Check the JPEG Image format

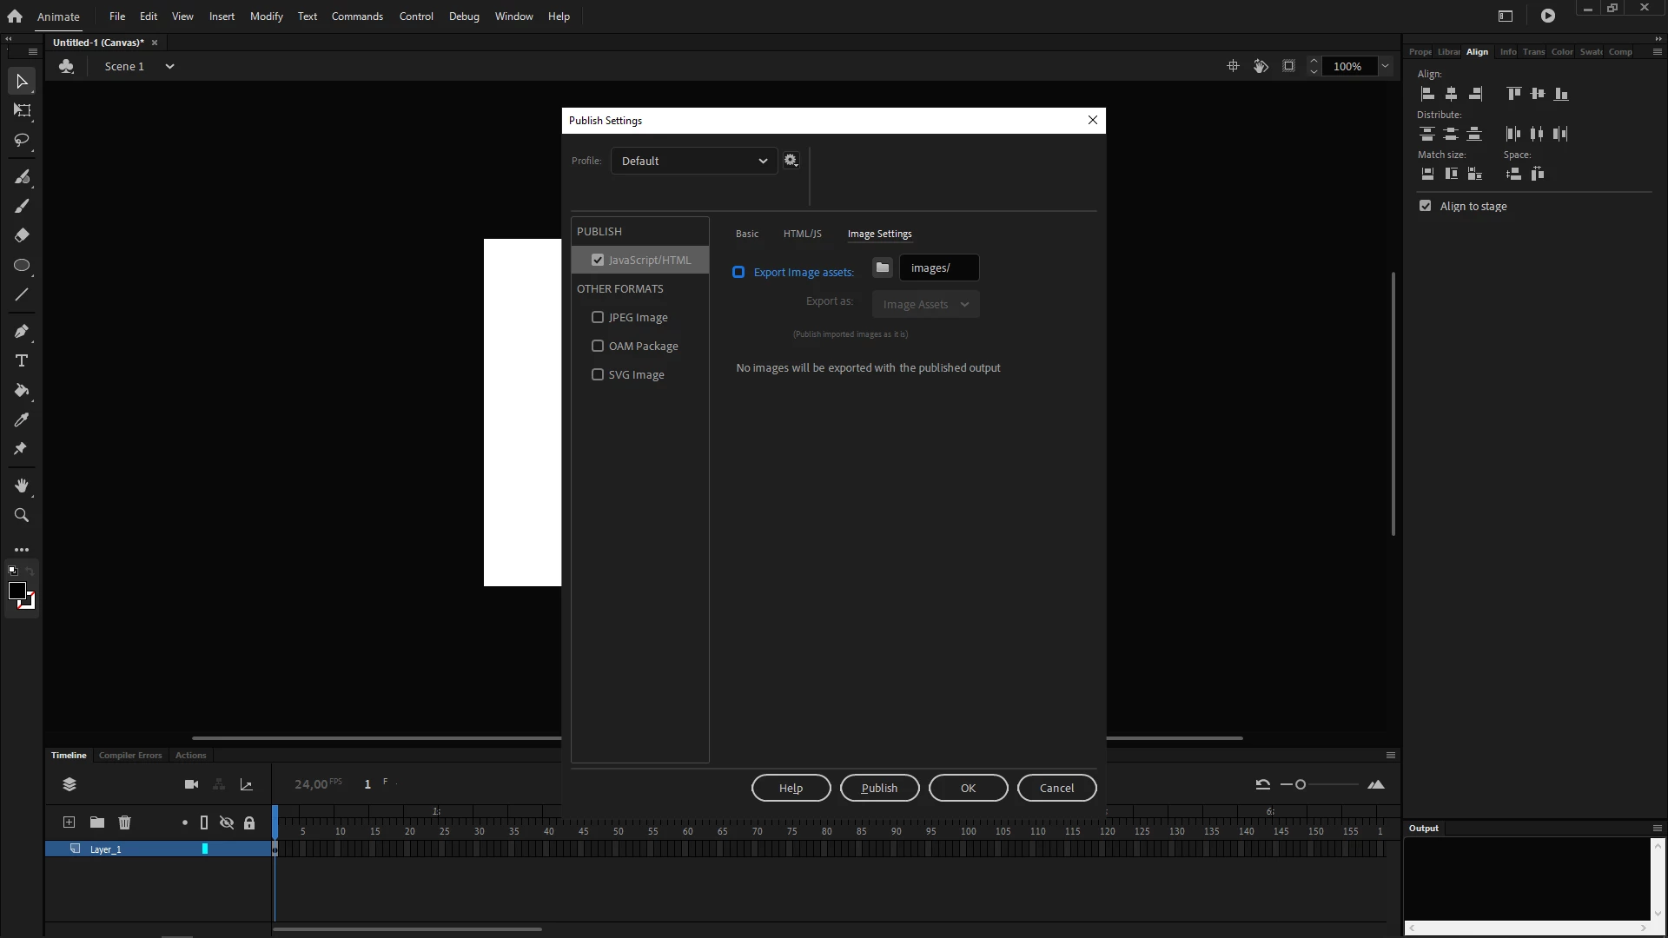pos(598,318)
